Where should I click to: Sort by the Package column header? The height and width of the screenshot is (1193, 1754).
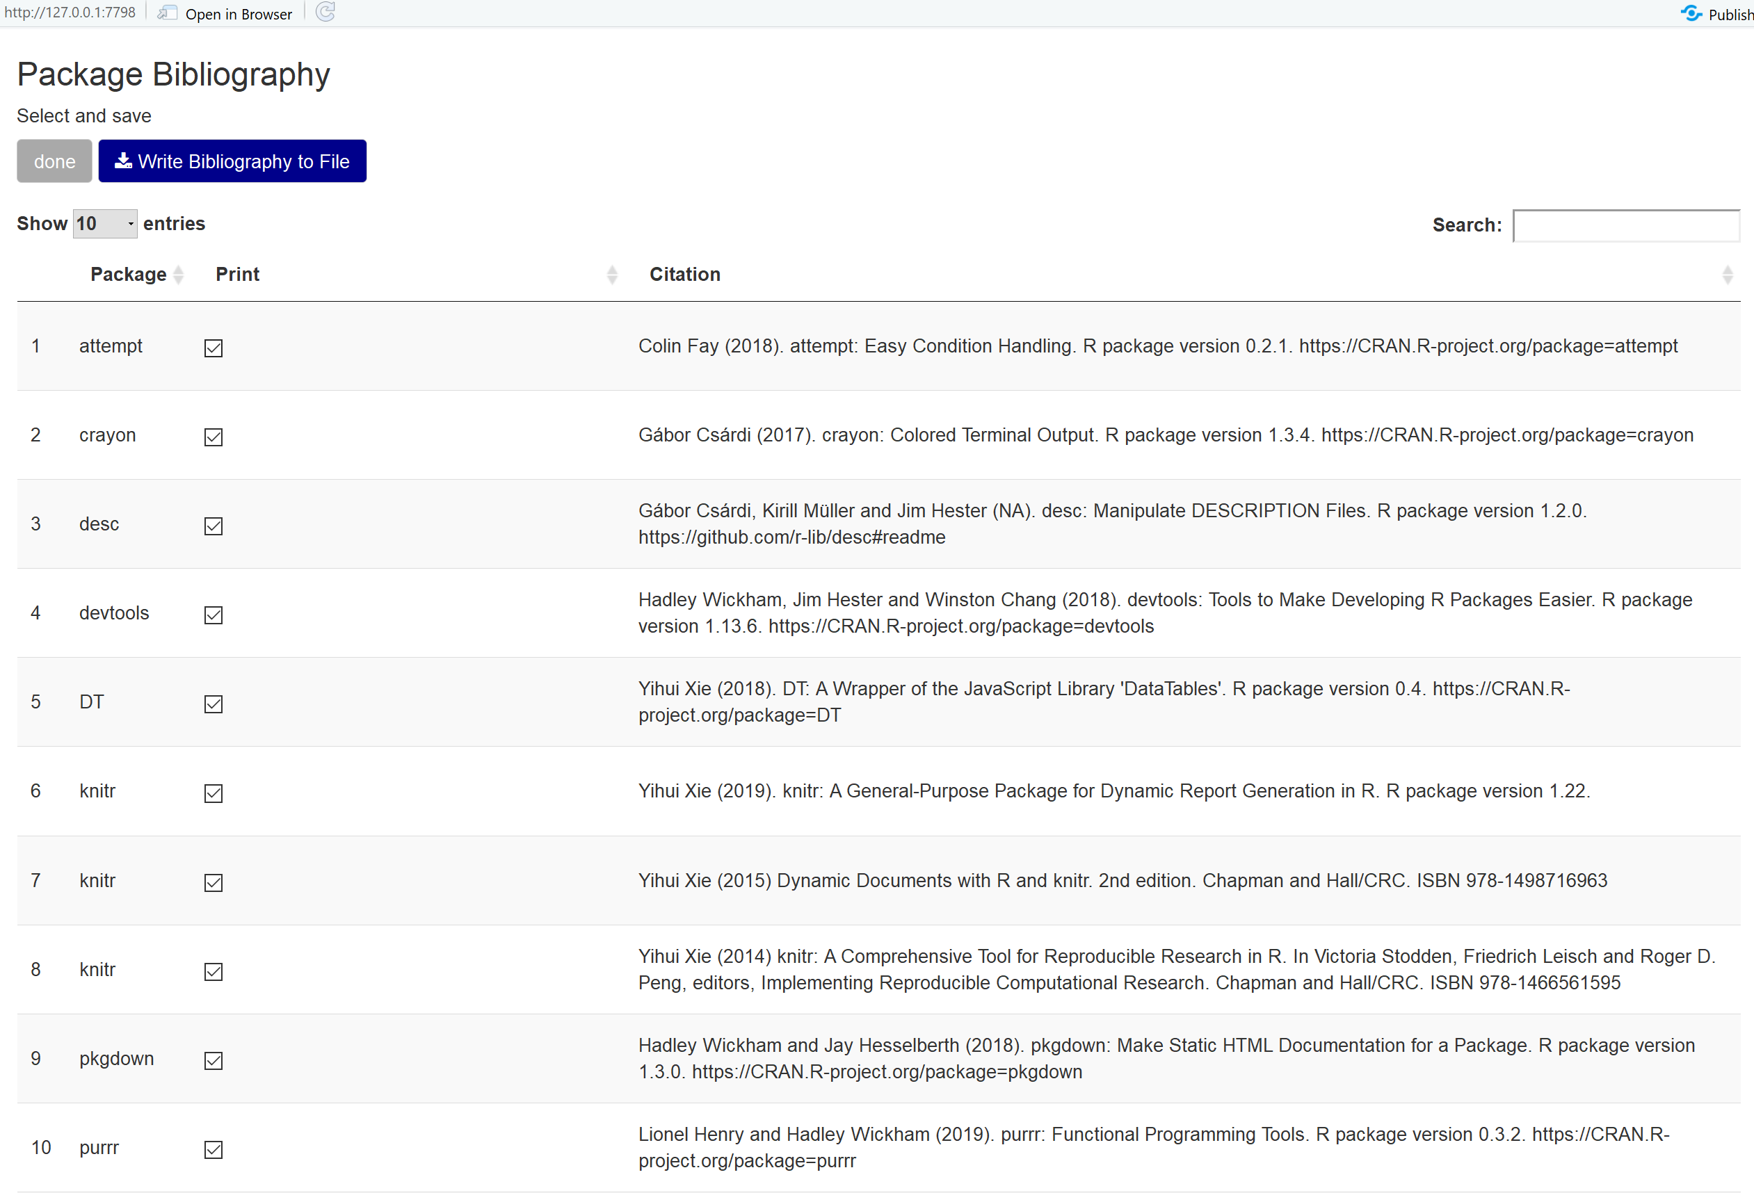click(128, 274)
